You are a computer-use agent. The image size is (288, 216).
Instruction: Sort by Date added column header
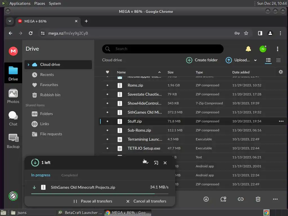pyautogui.click(x=241, y=72)
